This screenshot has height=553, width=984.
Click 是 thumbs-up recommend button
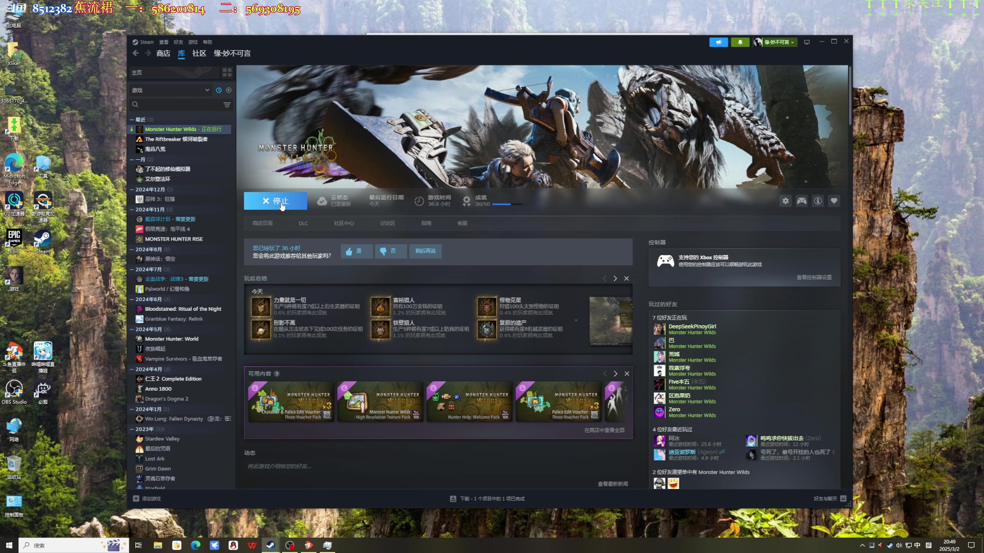tap(356, 251)
